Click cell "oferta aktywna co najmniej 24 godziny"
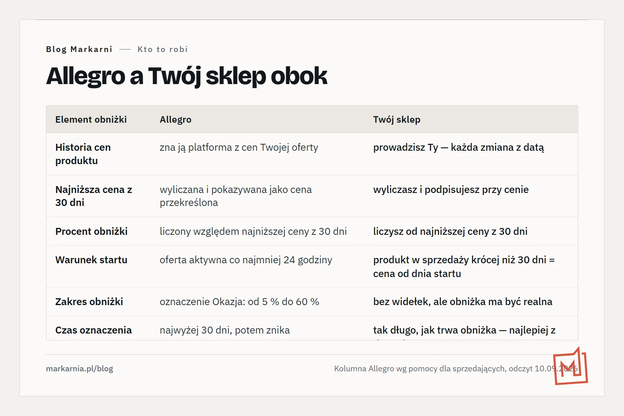Viewport: 624px width, 416px height. click(x=246, y=260)
